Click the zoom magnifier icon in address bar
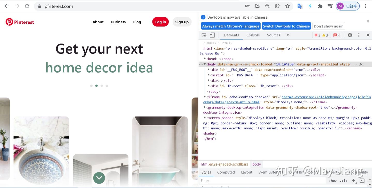Image resolution: width=372 pixels, height=188 pixels. point(267,6)
